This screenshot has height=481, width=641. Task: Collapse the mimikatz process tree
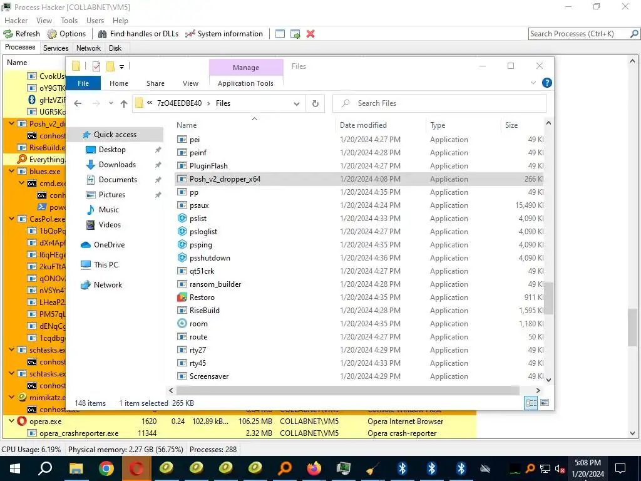click(x=11, y=397)
